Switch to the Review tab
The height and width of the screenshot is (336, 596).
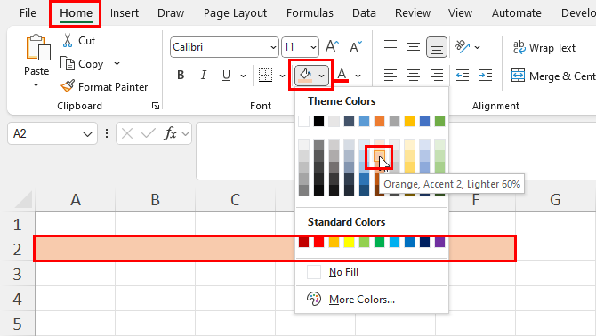(x=413, y=13)
